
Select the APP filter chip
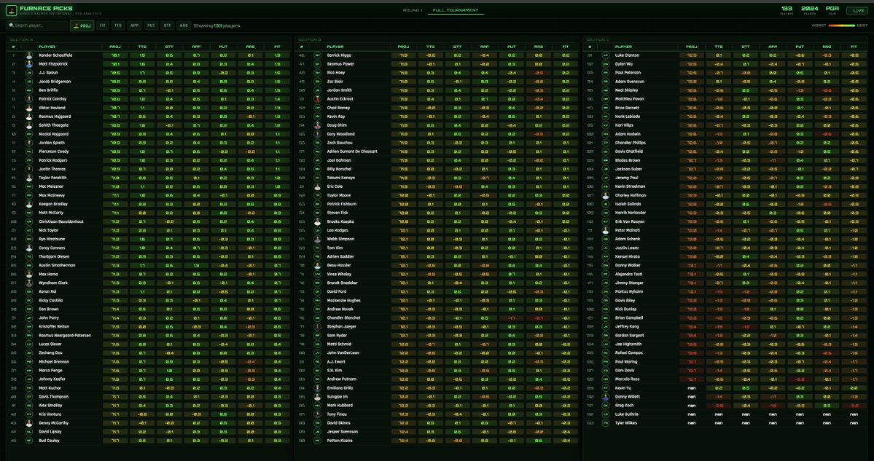coord(134,25)
